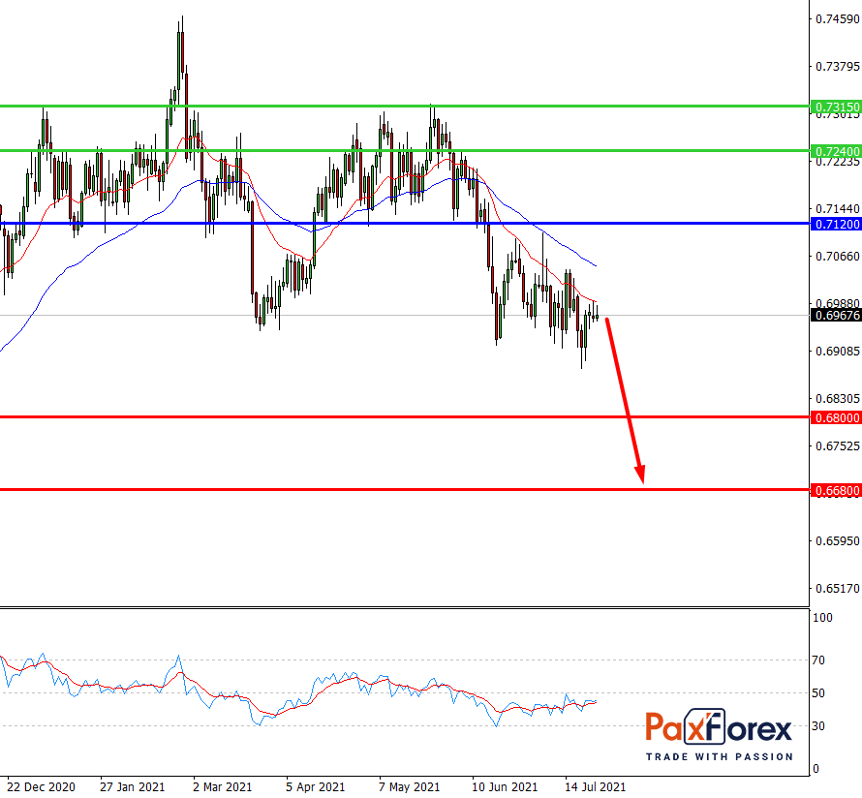Click the 0.72400 green price label
This screenshot has height=798, width=862.
click(x=836, y=151)
